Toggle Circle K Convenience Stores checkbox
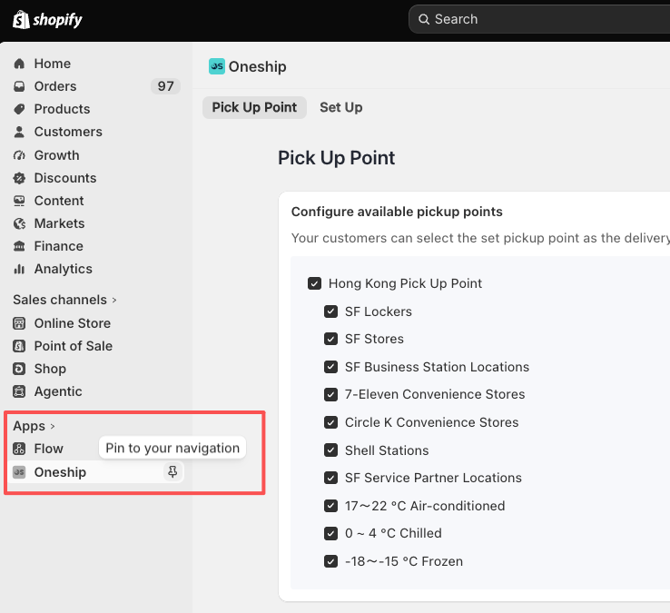Viewport: 670px width, 613px height. click(x=330, y=422)
